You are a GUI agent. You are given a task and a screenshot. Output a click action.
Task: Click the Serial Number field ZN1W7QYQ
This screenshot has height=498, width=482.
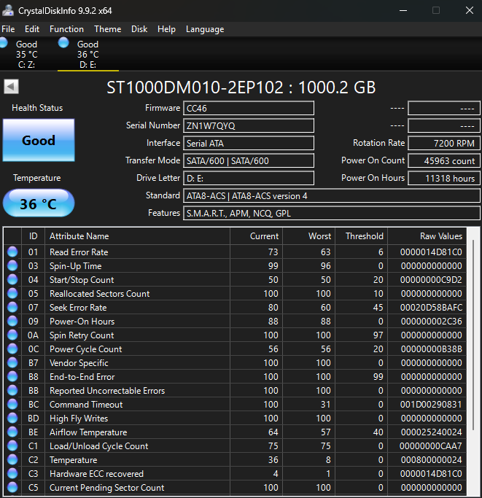click(249, 125)
